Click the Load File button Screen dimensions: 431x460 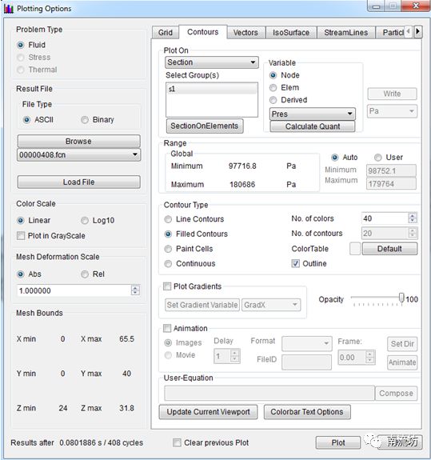(x=79, y=182)
